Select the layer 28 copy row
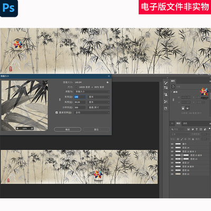This screenshot has width=211, height=211. [190, 167]
